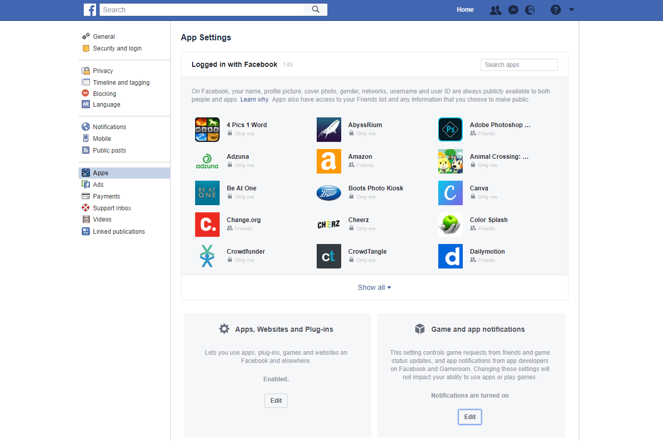663x441 pixels.
Task: Open the Cheerz app name link
Action: [359, 220]
